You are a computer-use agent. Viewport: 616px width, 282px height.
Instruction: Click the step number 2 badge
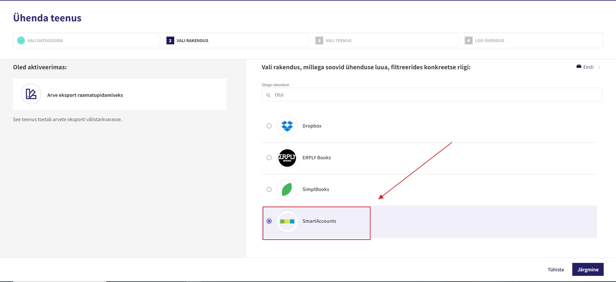point(170,40)
